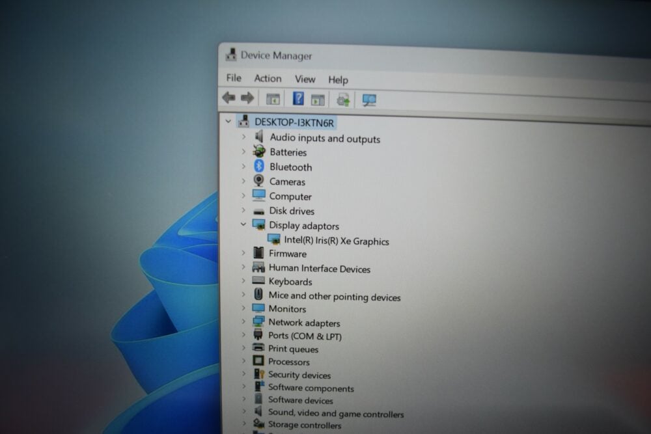Click the Monitors display icon
651x434 pixels.
(258, 308)
